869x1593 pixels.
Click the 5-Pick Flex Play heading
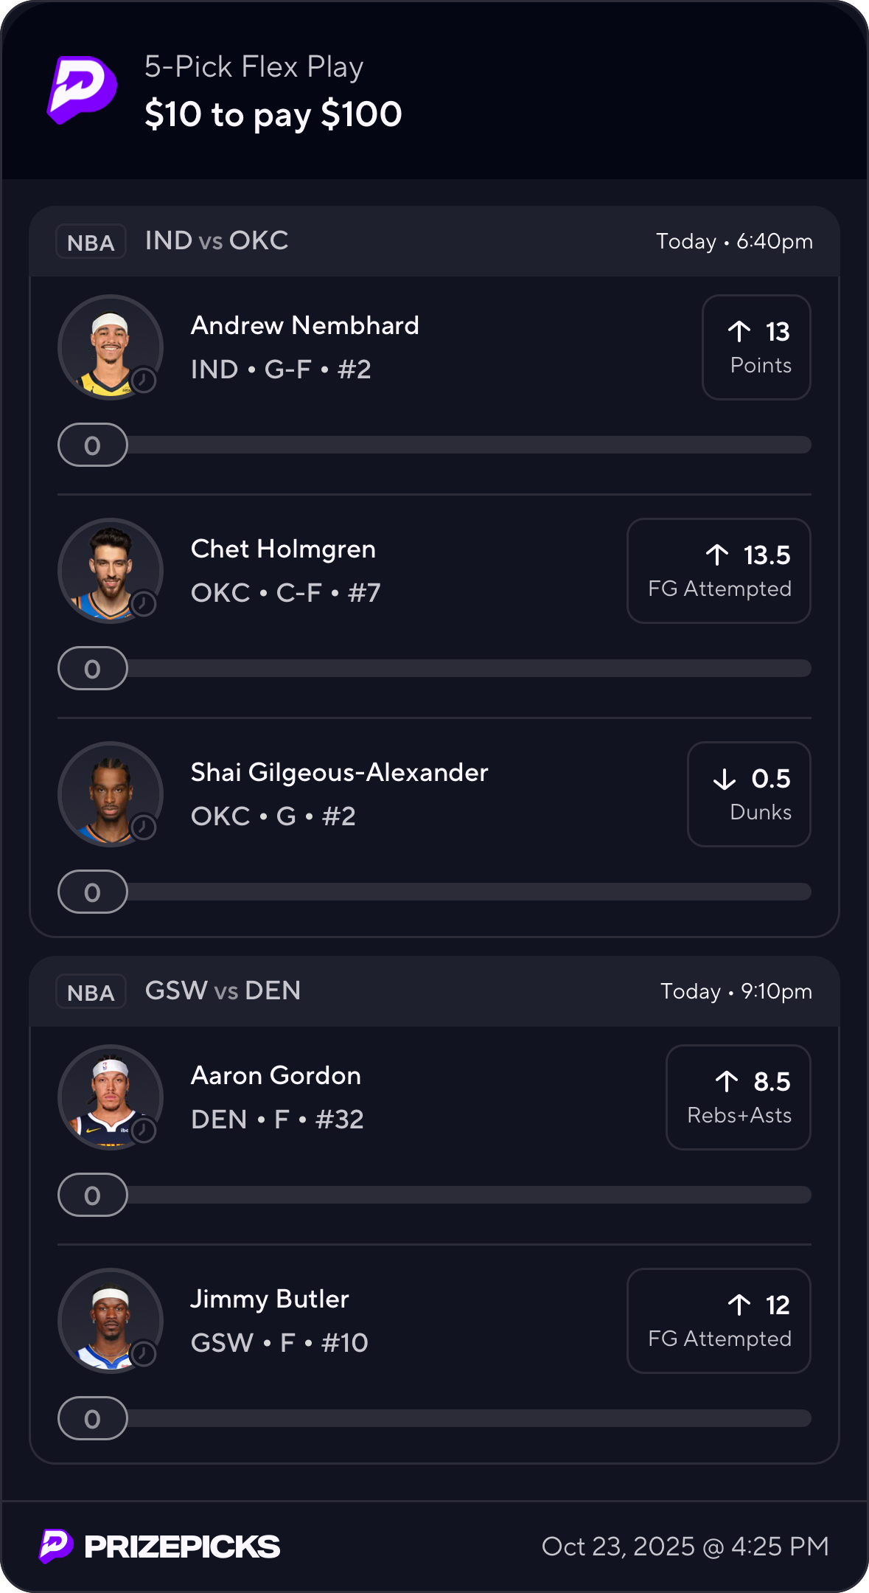[254, 67]
